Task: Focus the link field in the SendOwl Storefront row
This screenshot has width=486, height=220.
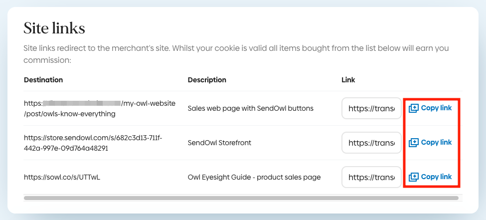Action: [371, 143]
